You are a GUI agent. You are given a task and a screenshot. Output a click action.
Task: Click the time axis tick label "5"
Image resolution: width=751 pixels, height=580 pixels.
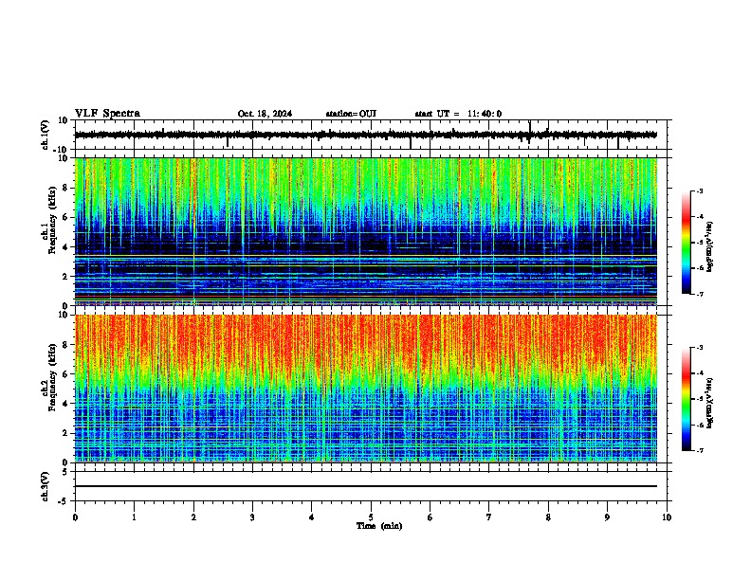click(371, 517)
